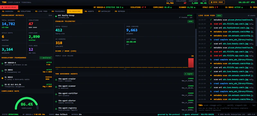Switch to the F6 Agents tab
Viewport: 257px width, 116px height.
click(89, 12)
